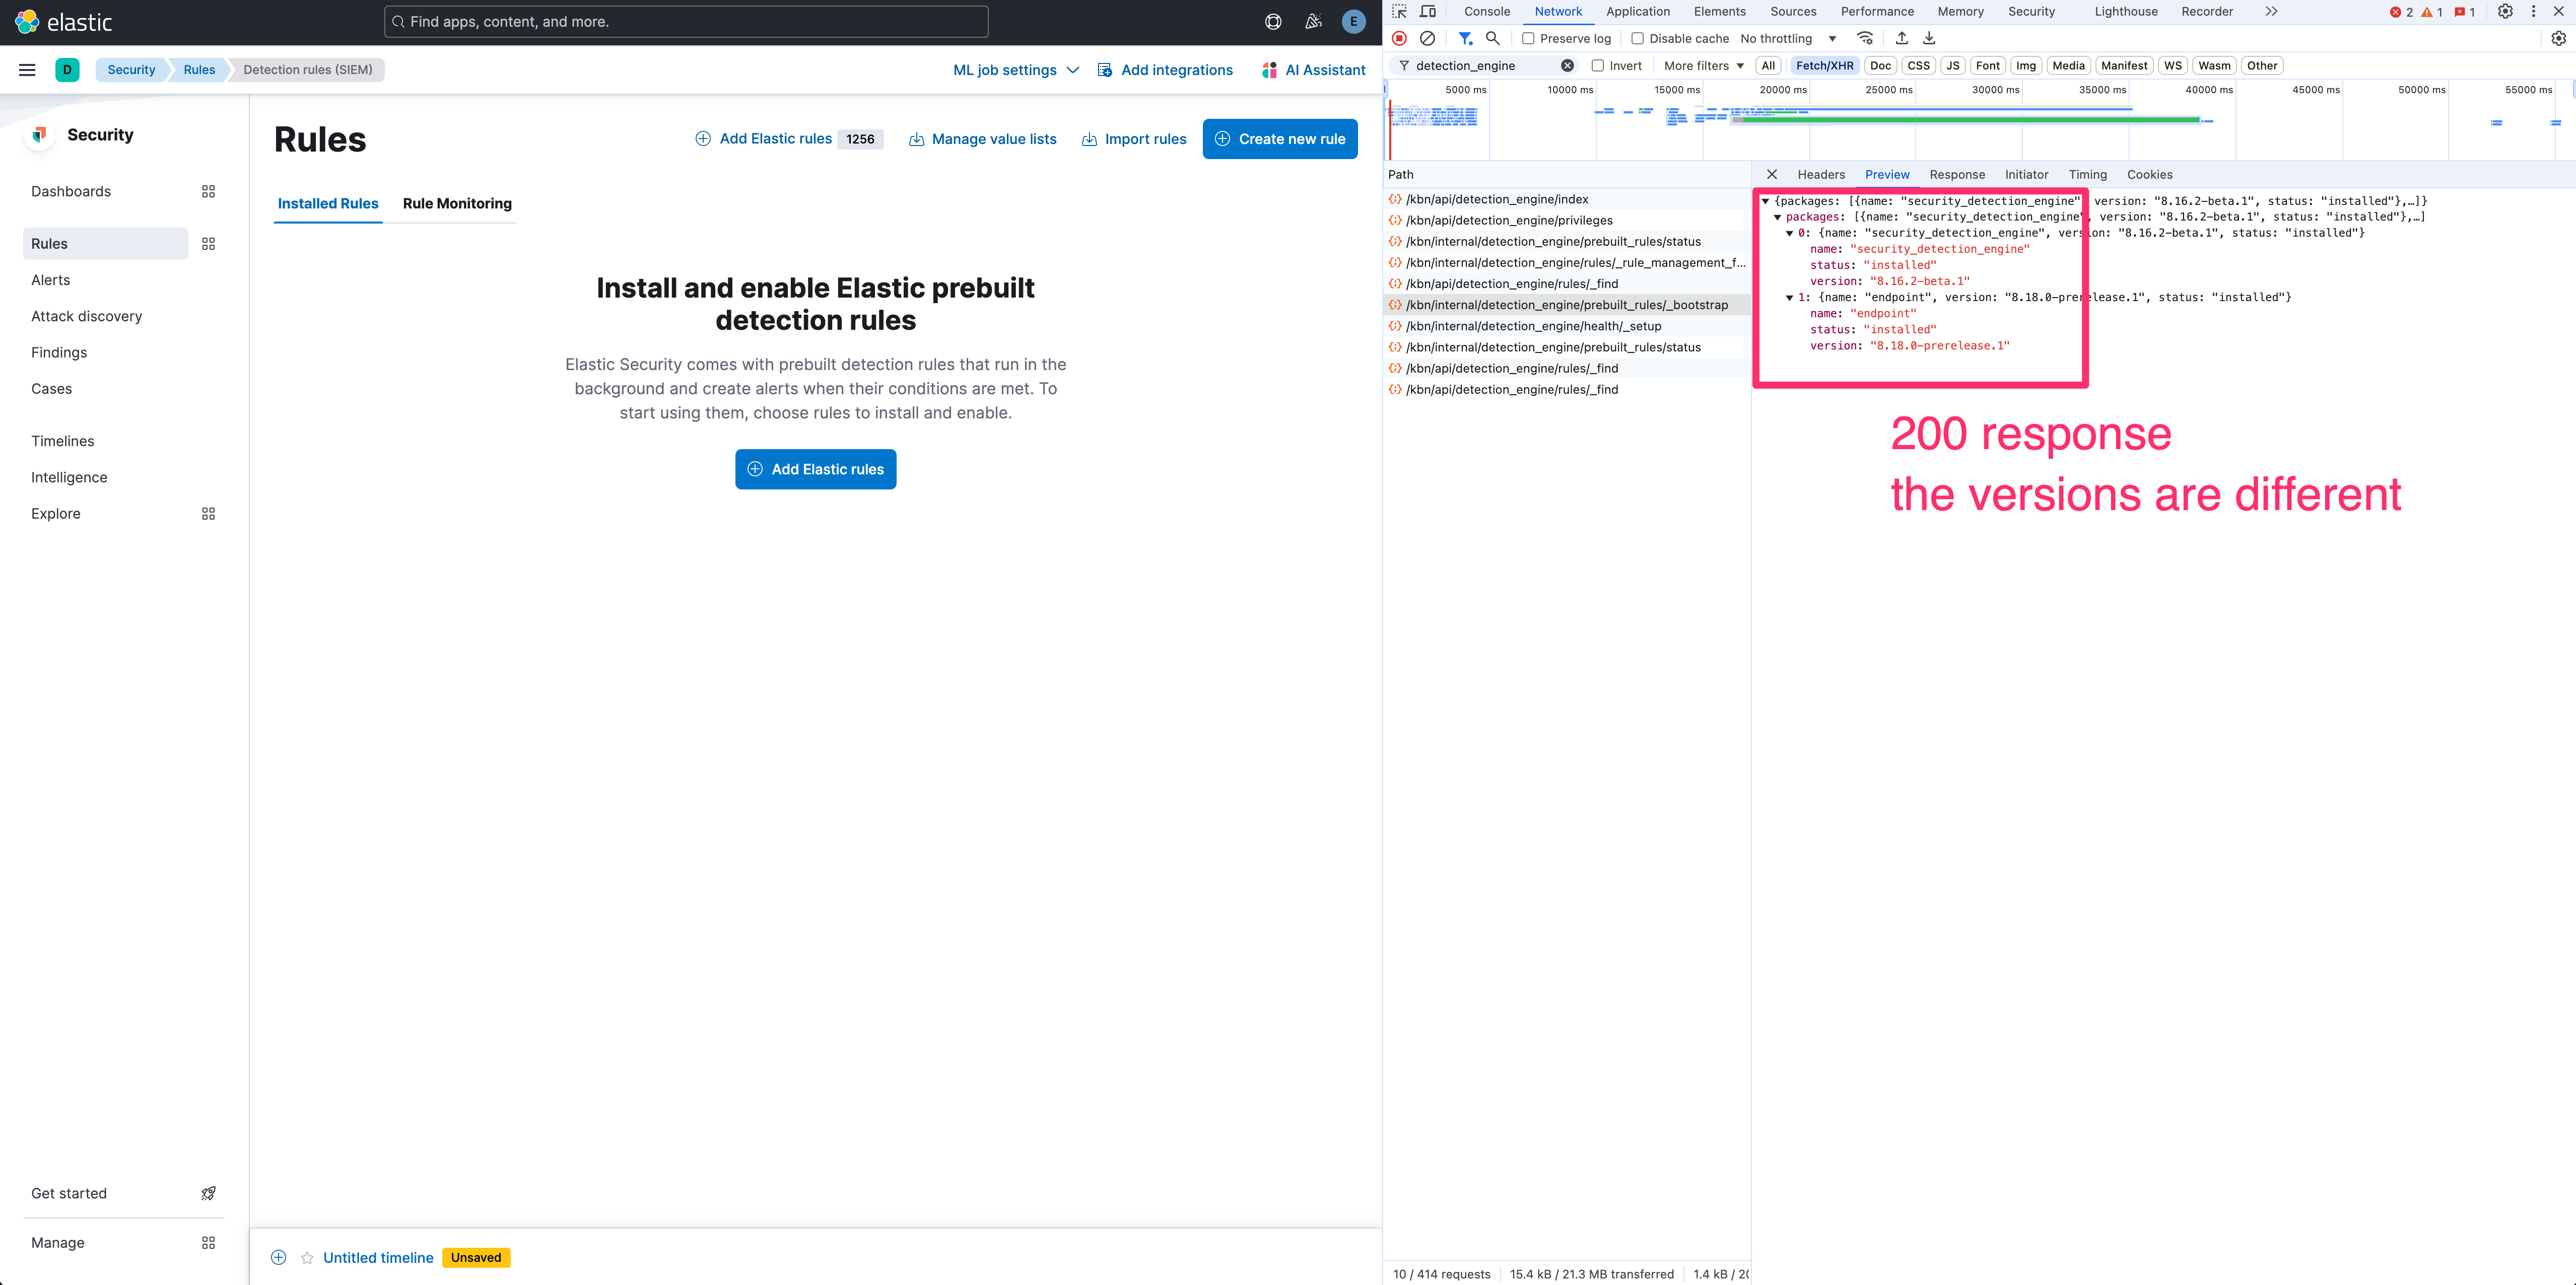Open Alerts in the Security sidebar
This screenshot has height=1285, width=2576.
(50, 280)
